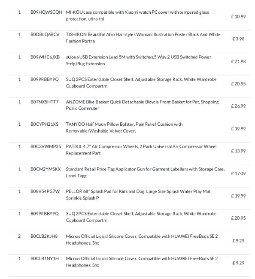Open MI-KOU Xiaomi watch case description
This screenshot has width=255, height=279.
137,15
